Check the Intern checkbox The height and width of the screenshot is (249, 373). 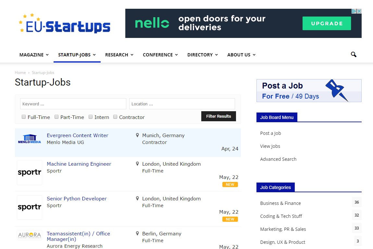[x=90, y=117]
